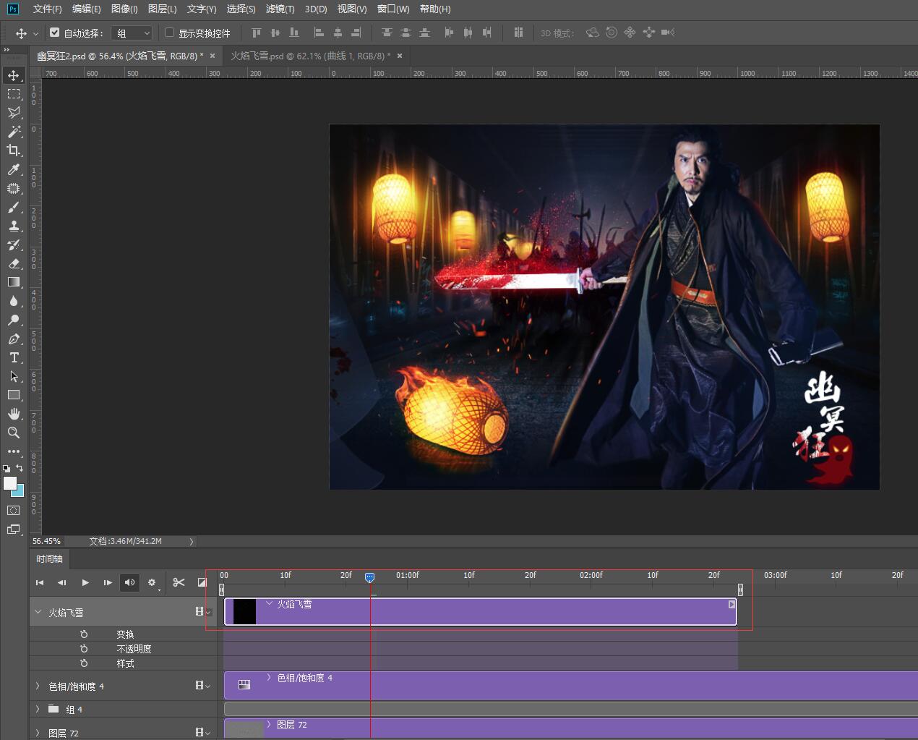Image resolution: width=918 pixels, height=740 pixels.
Task: Enable the 显示变换控件 checkbox
Action: 169,33
